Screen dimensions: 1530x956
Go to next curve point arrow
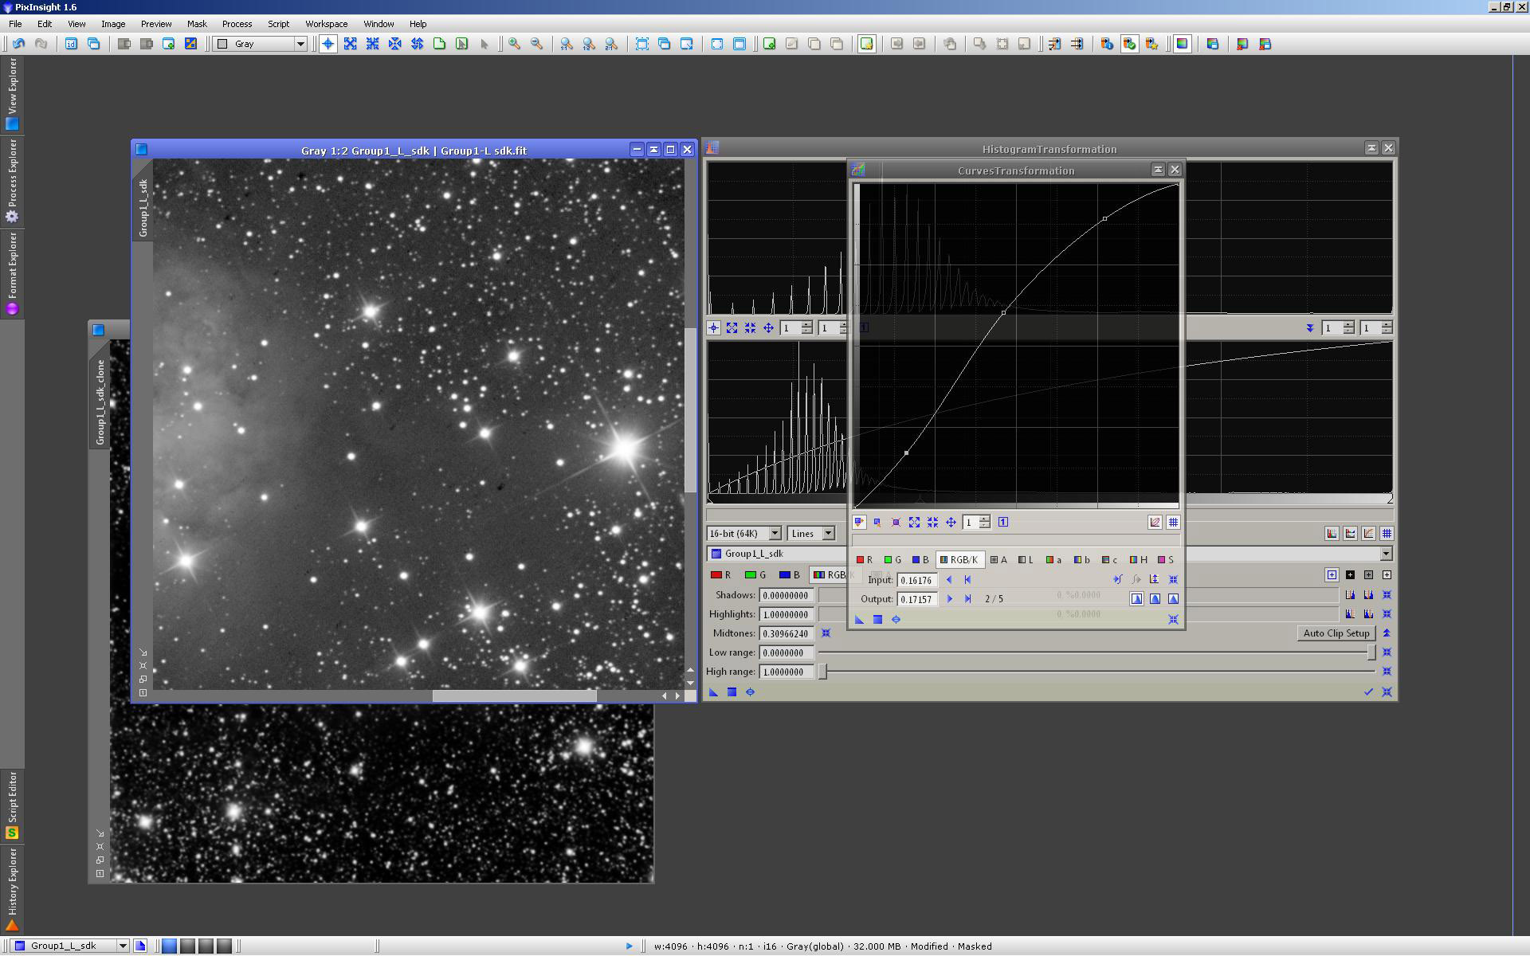[949, 599]
